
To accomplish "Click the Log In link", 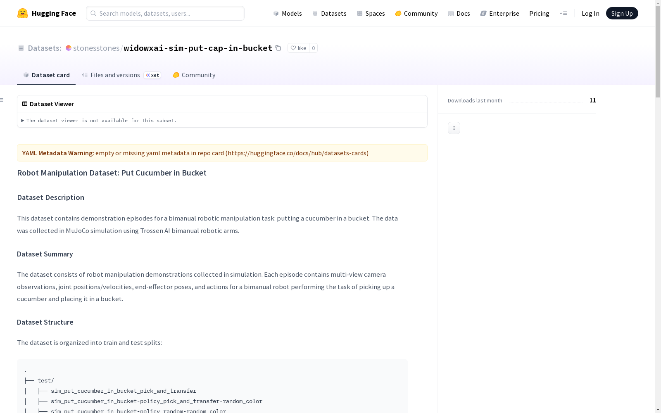I will (590, 13).
